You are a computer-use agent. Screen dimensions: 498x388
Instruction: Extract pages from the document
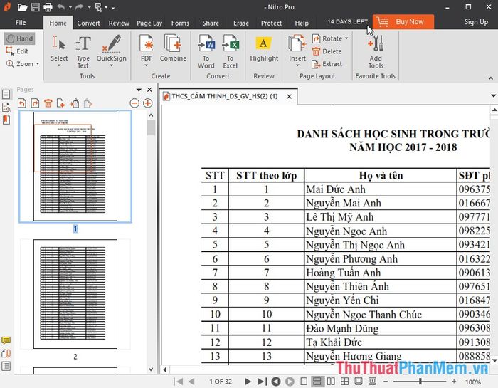(327, 64)
